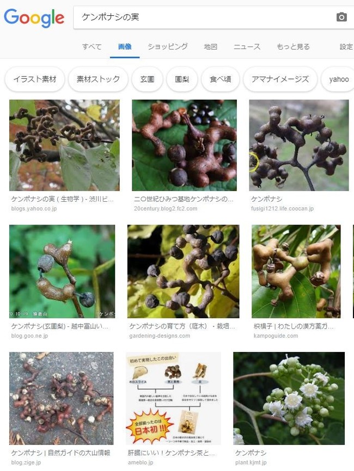Expand the もっと見る menu
Screen dimensions: 354x471
(293, 47)
